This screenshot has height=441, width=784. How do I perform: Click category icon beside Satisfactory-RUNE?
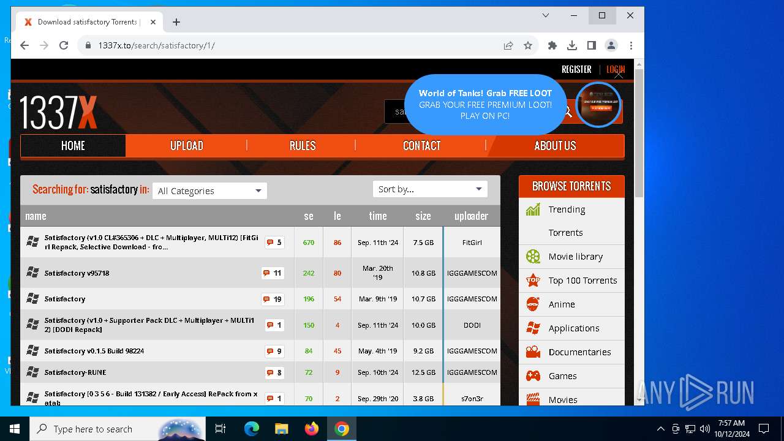tap(32, 372)
